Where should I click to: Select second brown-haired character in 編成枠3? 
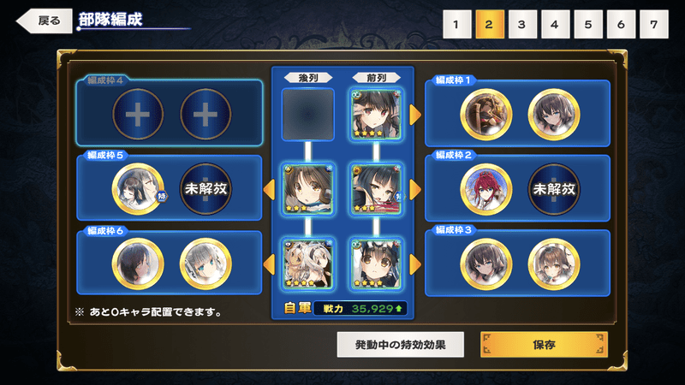coord(554,264)
